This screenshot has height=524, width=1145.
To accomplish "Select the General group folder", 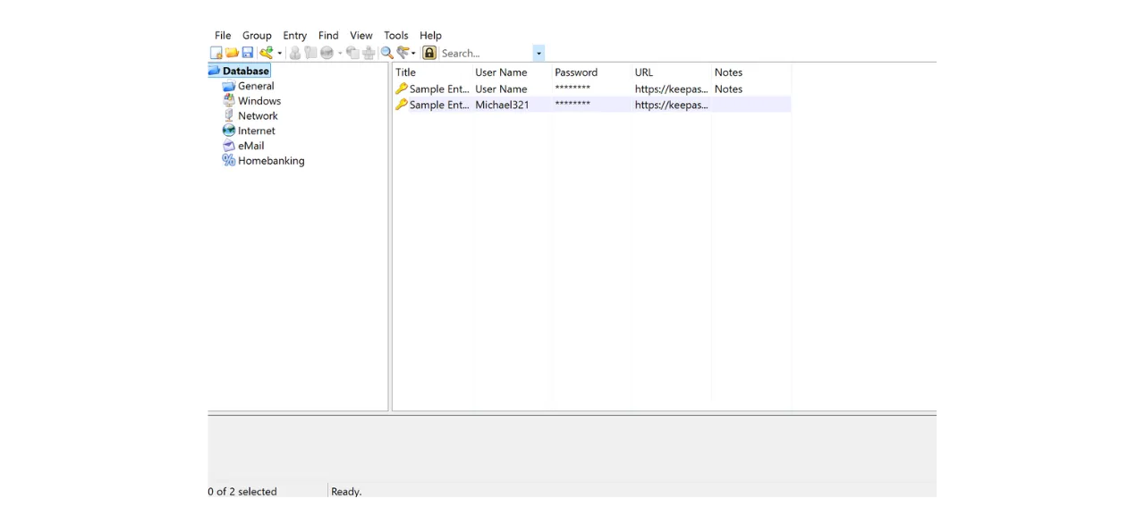I will (x=256, y=85).
